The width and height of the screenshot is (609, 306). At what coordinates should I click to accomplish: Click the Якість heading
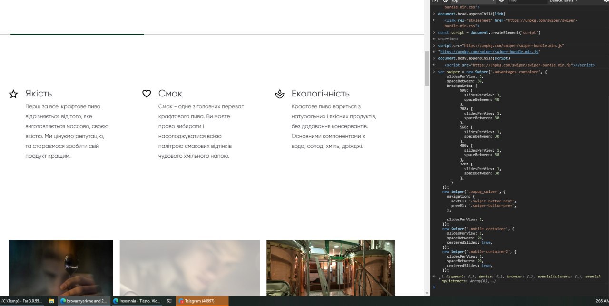[x=39, y=94]
